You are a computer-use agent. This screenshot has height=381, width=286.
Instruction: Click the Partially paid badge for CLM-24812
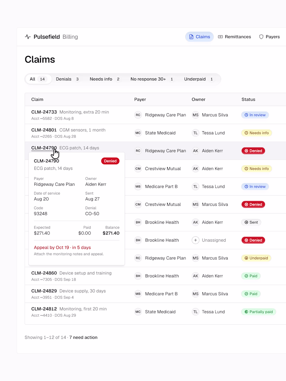coord(259,312)
